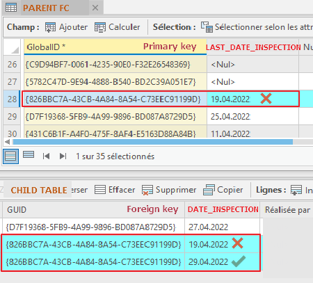The width and height of the screenshot is (313, 283).
Task: Click the Effacer button
Action: pyautogui.click(x=115, y=190)
